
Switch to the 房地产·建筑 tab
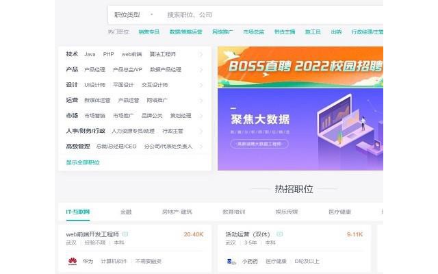177,212
